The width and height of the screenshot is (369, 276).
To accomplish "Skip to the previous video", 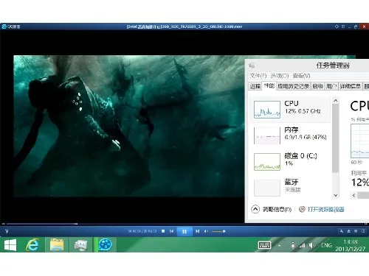I will [x=172, y=231].
